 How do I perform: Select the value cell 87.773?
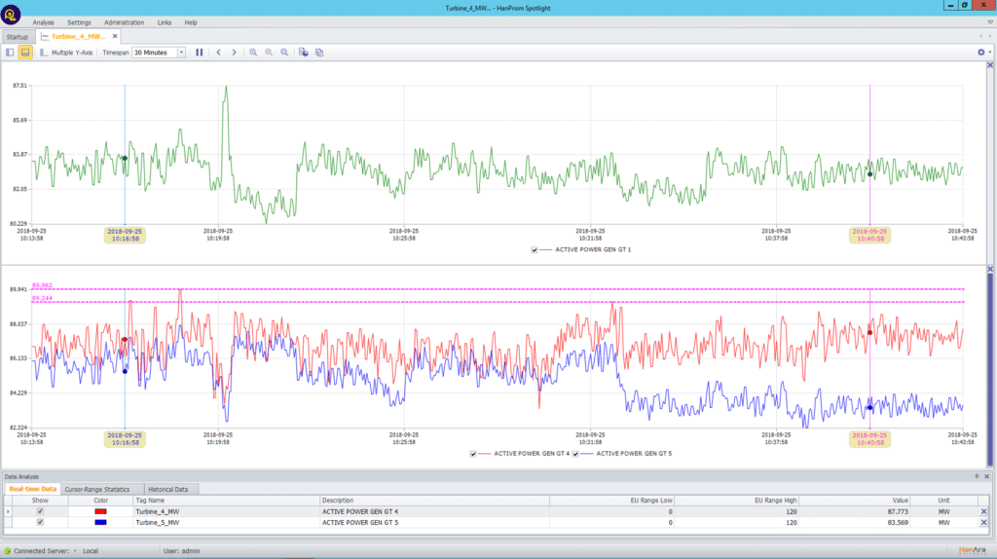click(x=856, y=511)
